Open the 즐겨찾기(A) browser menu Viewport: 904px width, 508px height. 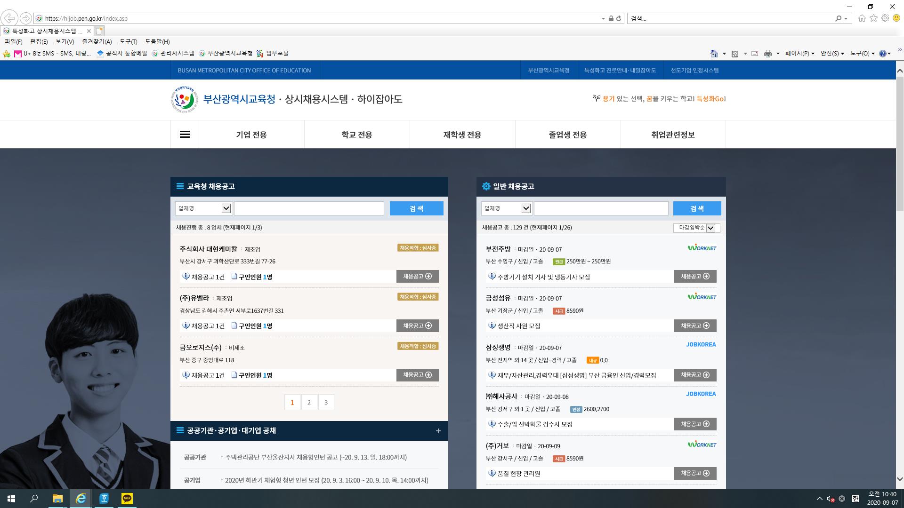[97, 42]
